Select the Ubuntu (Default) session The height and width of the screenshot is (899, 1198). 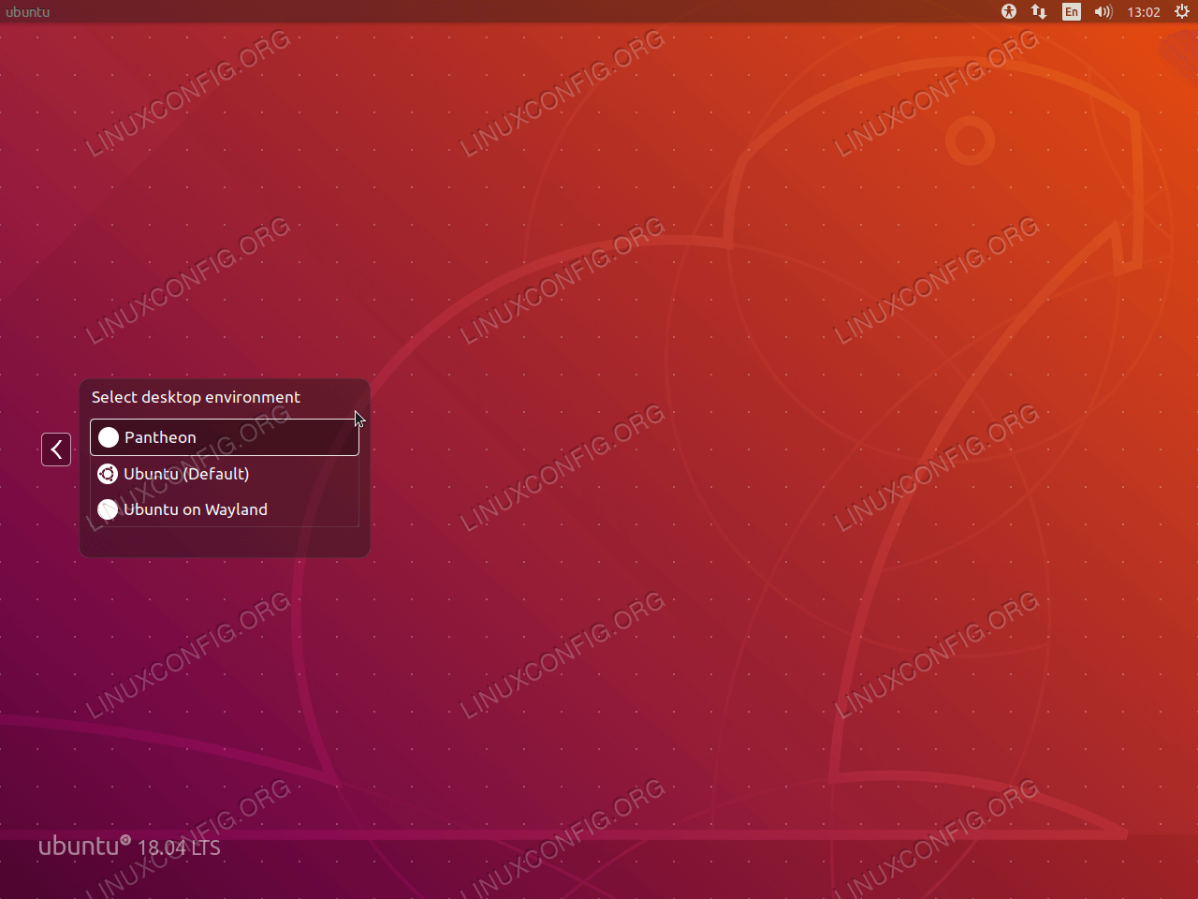[225, 474]
